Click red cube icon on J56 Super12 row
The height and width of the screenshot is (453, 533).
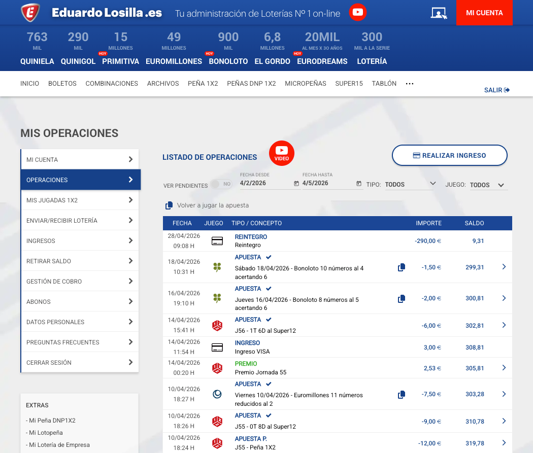click(x=217, y=325)
